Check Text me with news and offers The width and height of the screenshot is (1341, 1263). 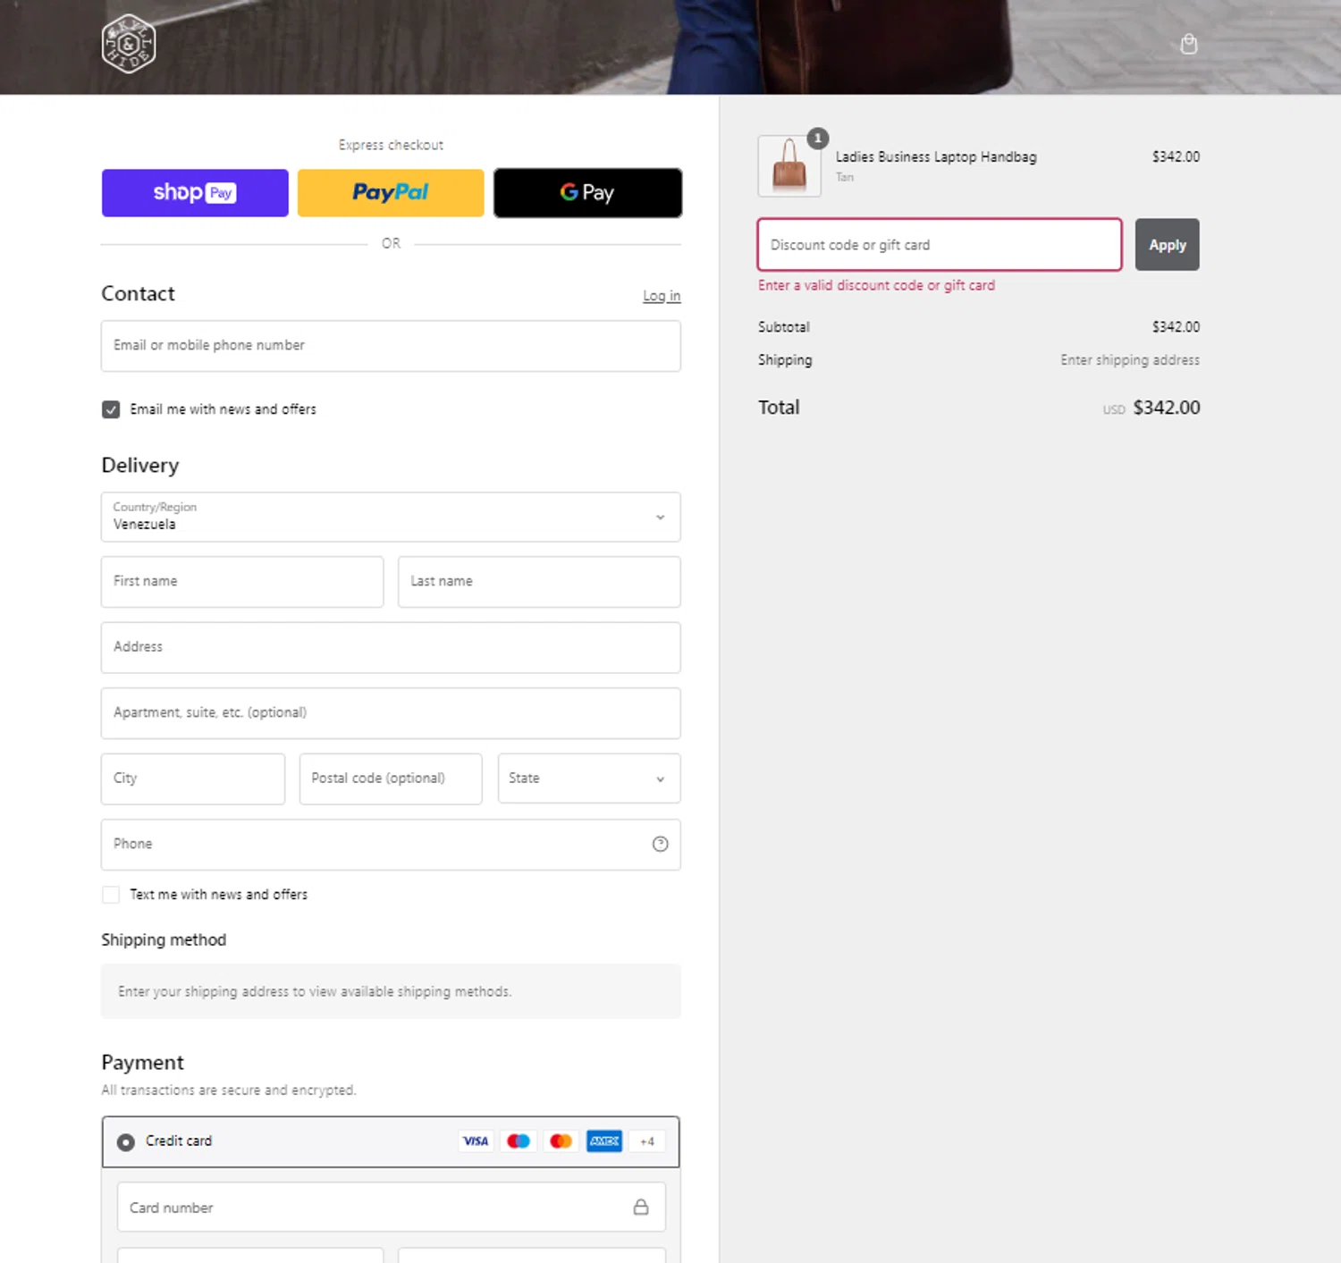[x=111, y=895]
